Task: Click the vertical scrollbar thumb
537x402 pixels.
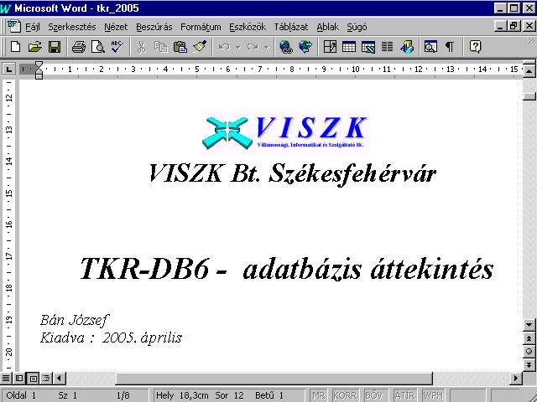Action: click(x=529, y=96)
